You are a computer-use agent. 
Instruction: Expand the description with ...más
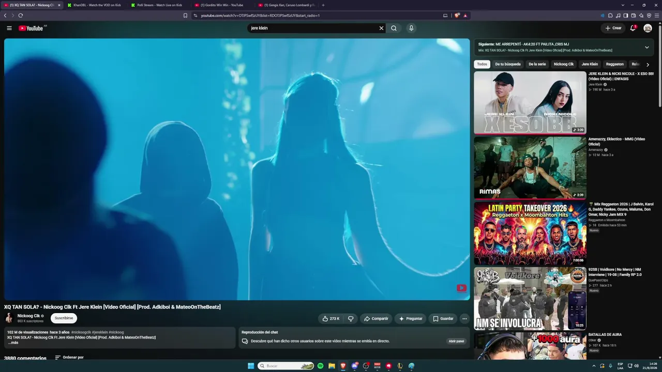click(x=13, y=343)
